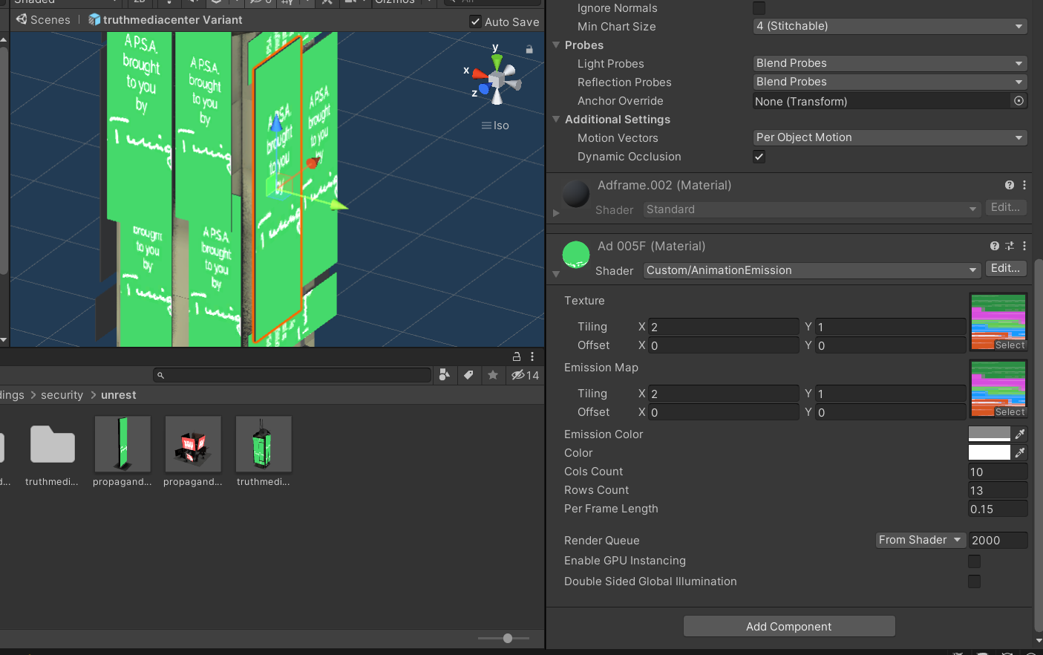Image resolution: width=1043 pixels, height=655 pixels.
Task: Enable GPU Instancing checkbox
Action: (x=975, y=561)
